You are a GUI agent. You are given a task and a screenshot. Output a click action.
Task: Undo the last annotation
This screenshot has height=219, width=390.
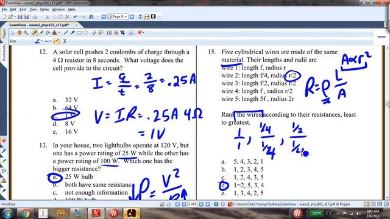(x=76, y=16)
